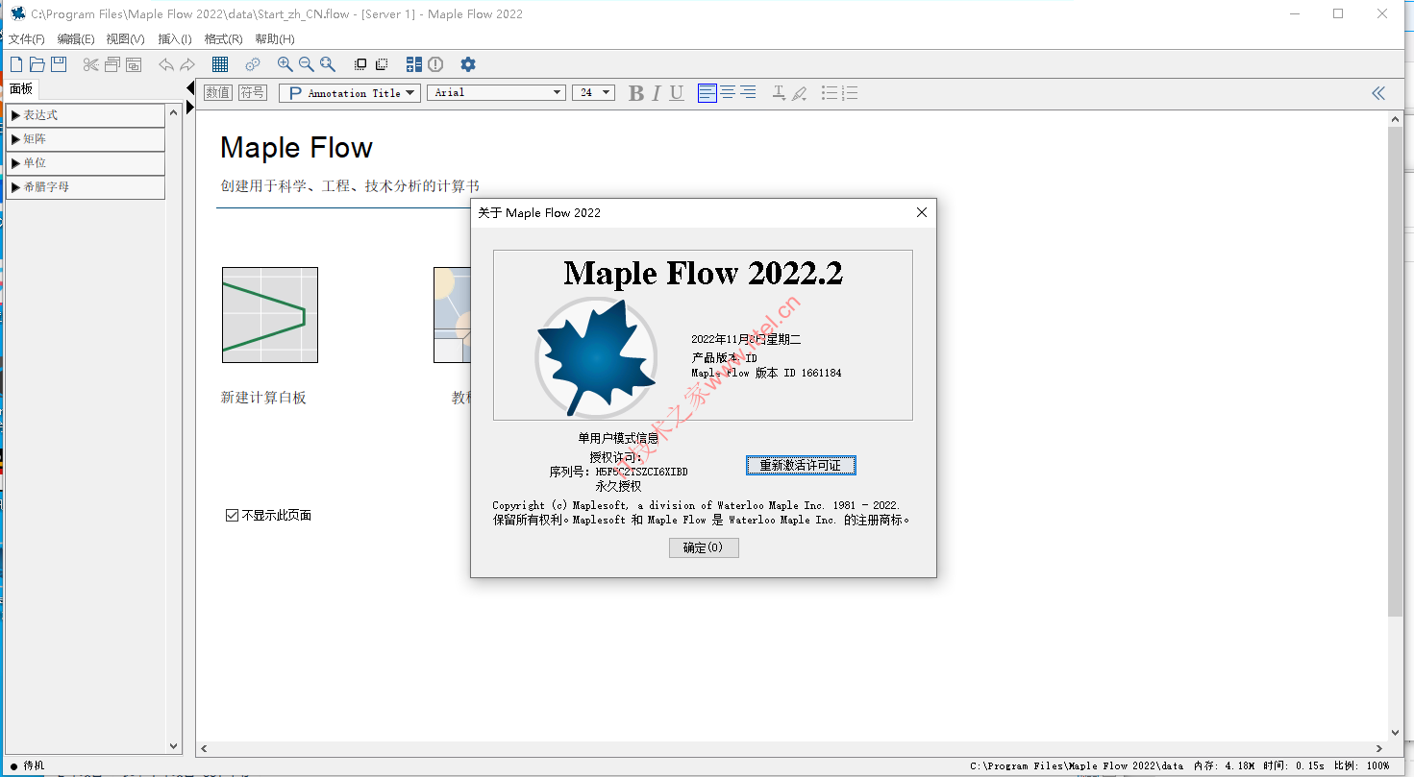Click the scissors cut icon
Viewport: 1414px width, 777px height.
click(91, 64)
